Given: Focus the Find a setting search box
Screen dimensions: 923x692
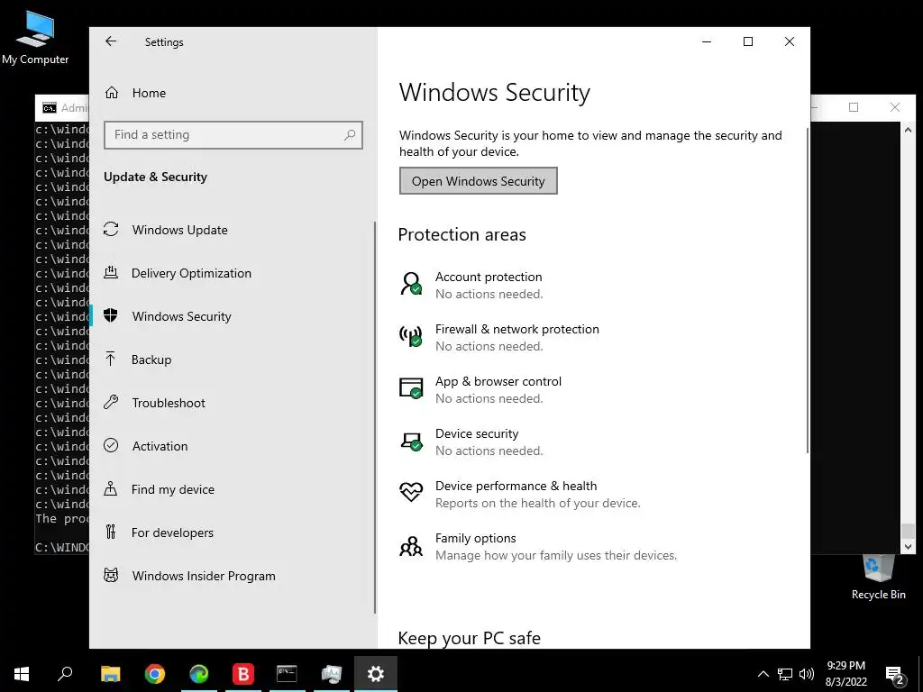Looking at the screenshot, I should tap(233, 135).
